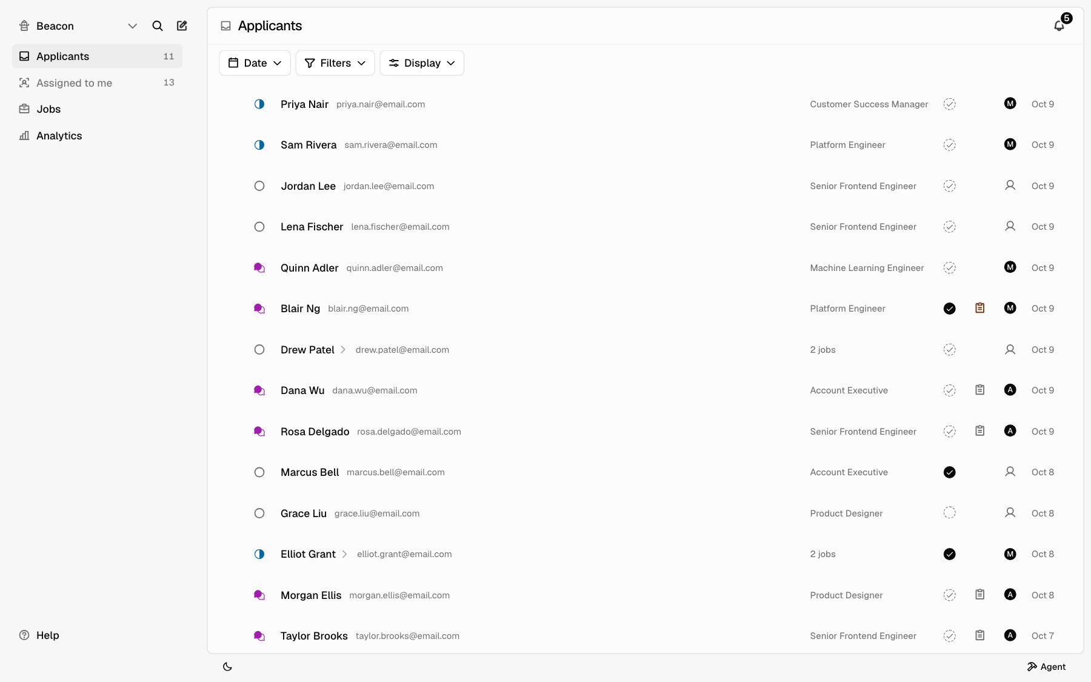Screen dimensions: 1091x682
Task: Open Marcus Bell's applicant name
Action: point(310,472)
